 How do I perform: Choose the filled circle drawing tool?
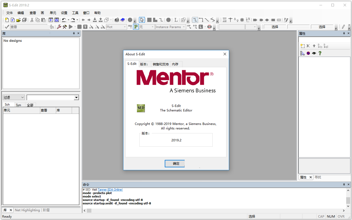point(168,20)
